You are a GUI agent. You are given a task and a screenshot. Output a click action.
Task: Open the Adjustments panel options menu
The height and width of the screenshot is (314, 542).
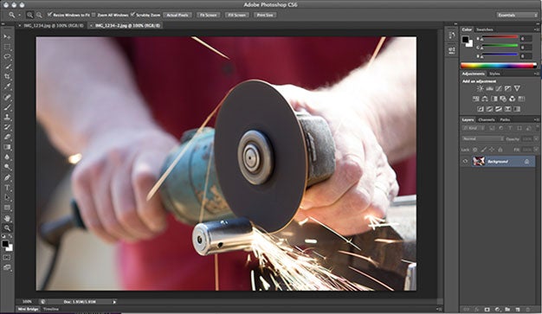tap(536, 74)
